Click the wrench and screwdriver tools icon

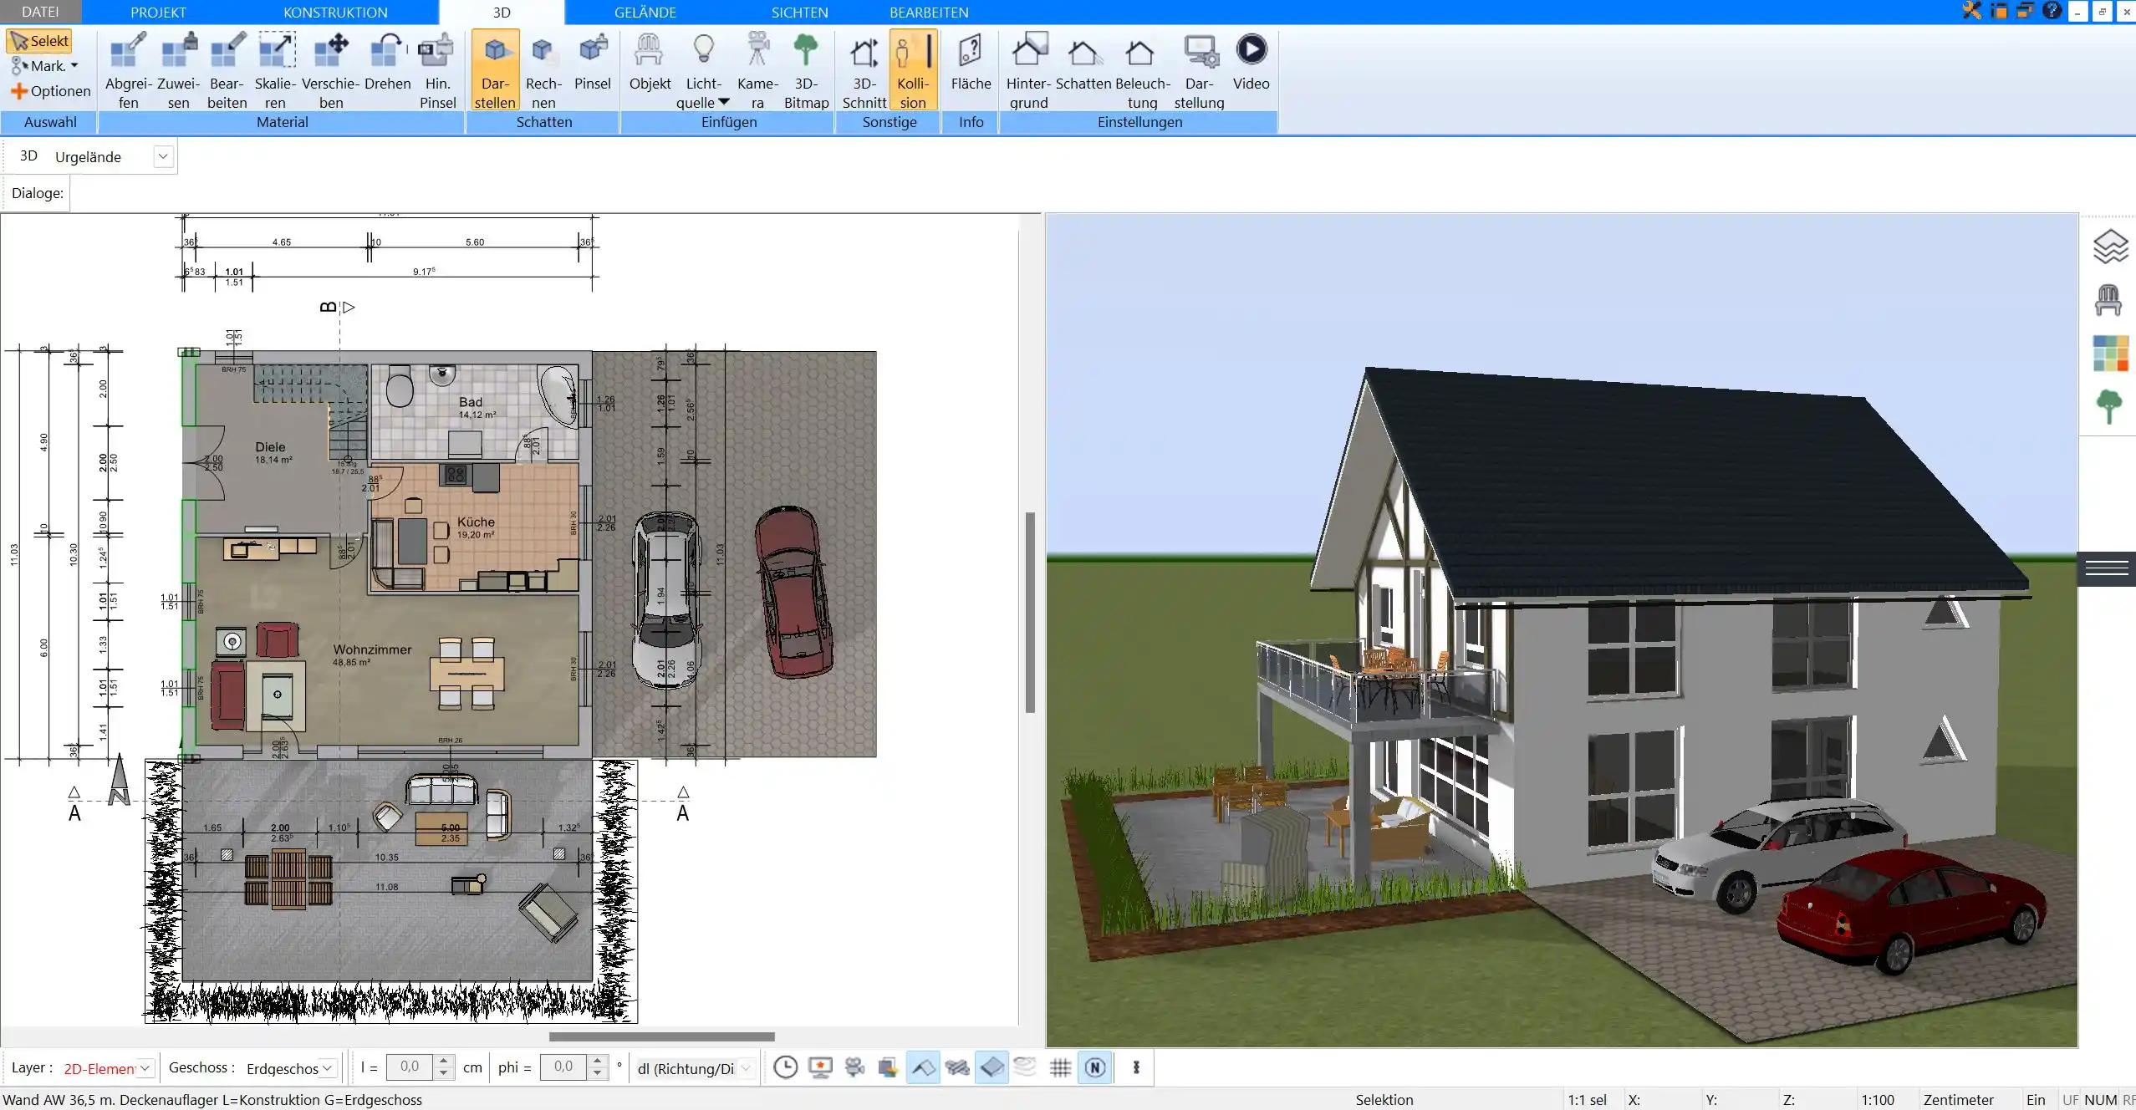point(1971,11)
